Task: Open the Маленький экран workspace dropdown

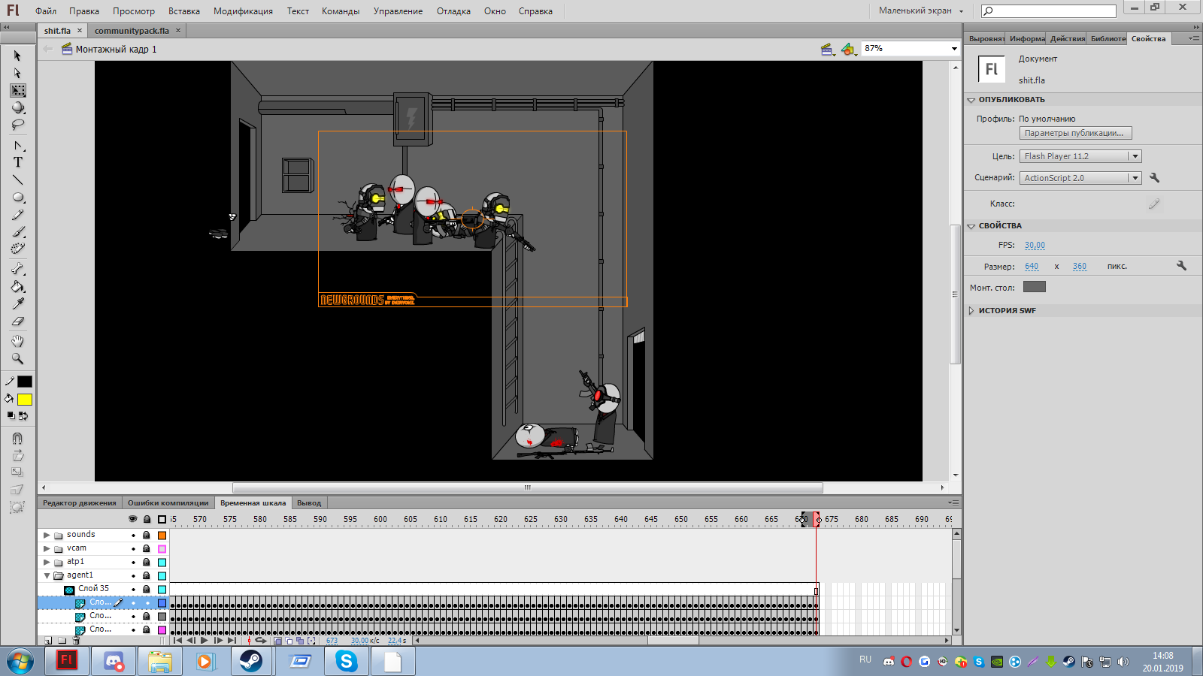Action: (921, 11)
